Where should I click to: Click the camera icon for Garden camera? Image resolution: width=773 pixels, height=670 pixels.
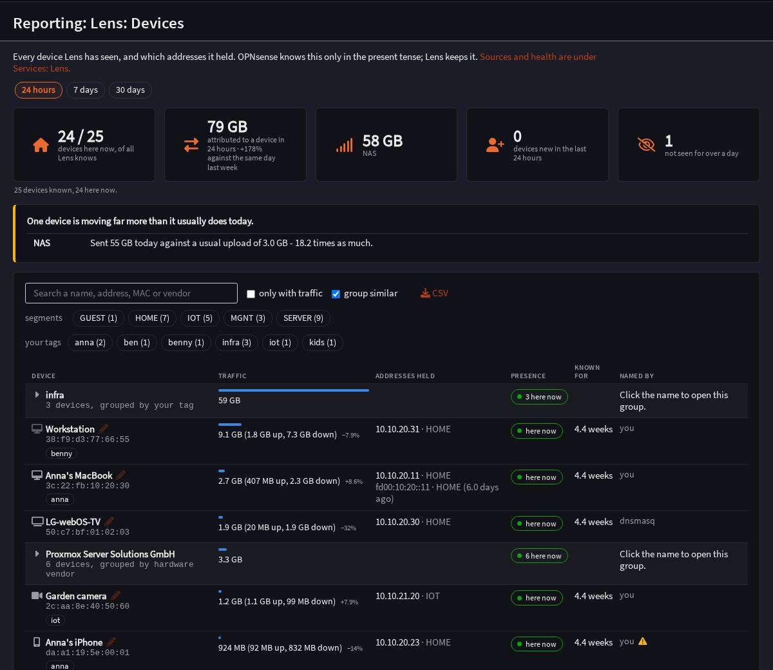click(x=37, y=596)
